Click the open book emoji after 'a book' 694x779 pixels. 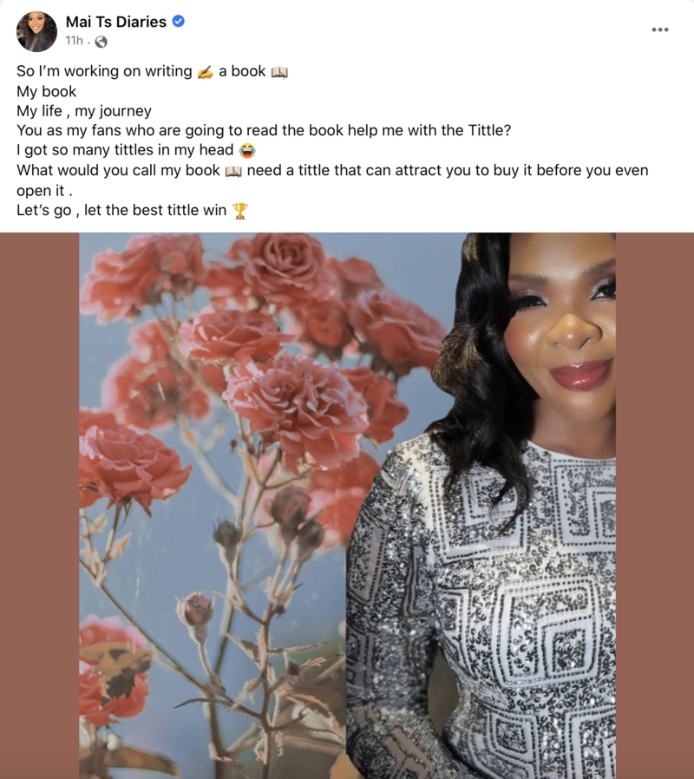tap(279, 73)
